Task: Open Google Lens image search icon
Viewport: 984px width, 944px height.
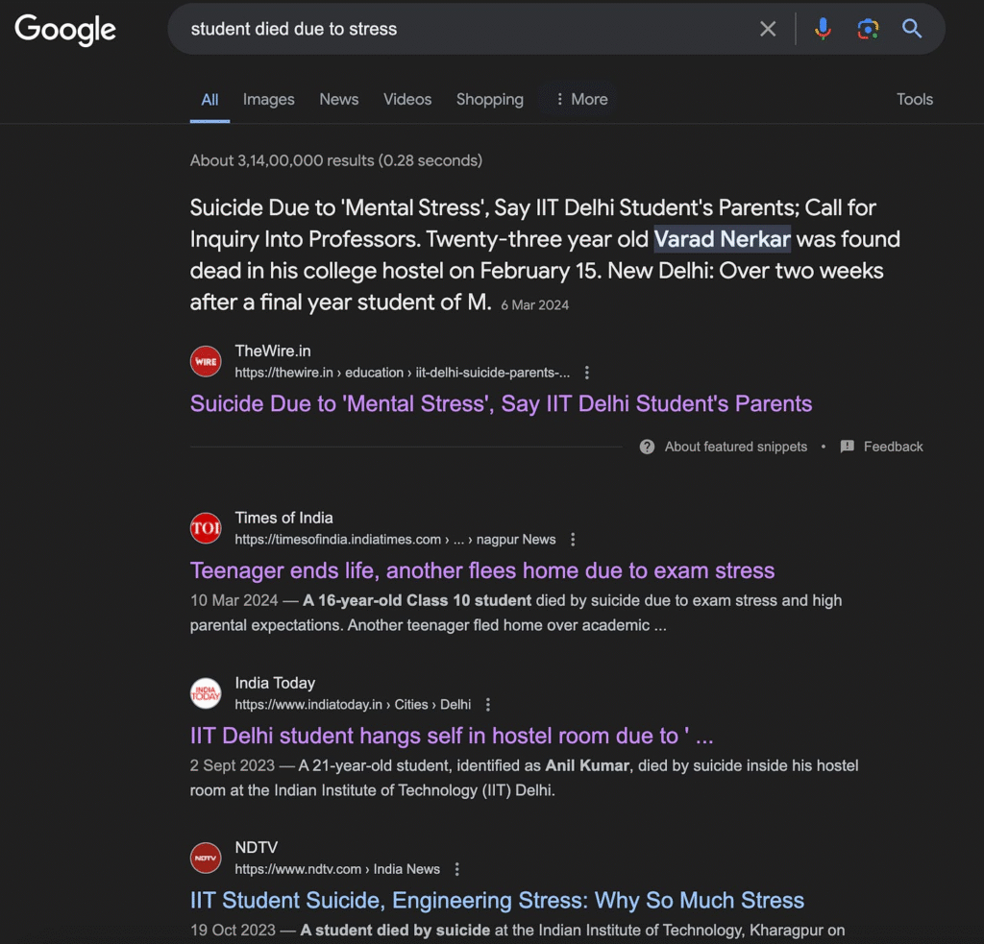Action: 868,29
